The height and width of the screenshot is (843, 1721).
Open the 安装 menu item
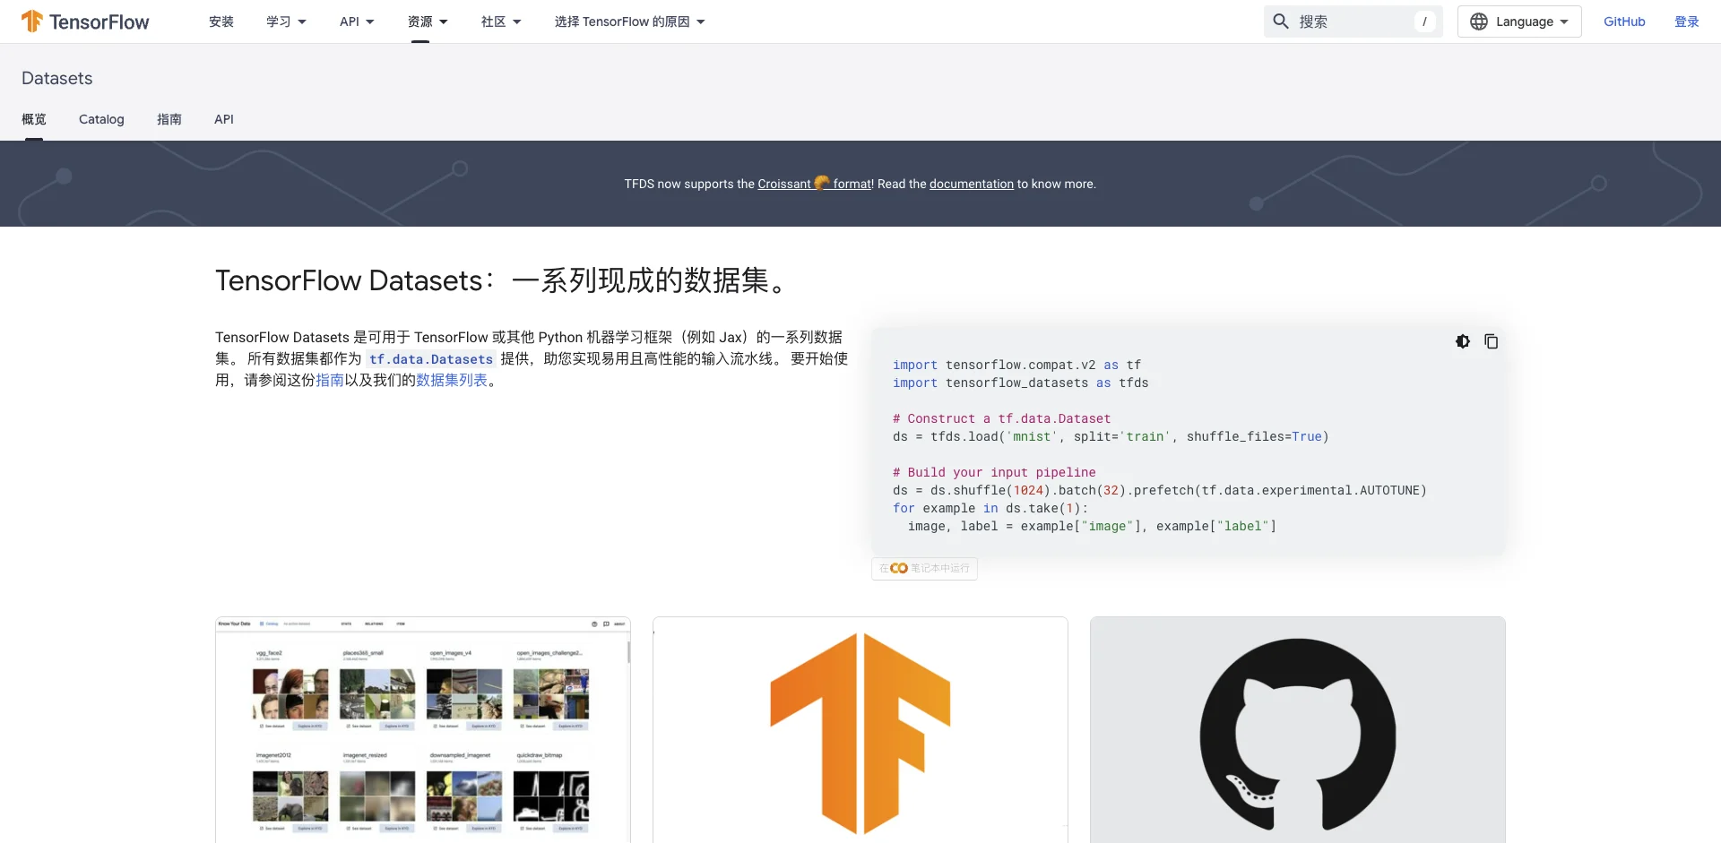pos(221,22)
